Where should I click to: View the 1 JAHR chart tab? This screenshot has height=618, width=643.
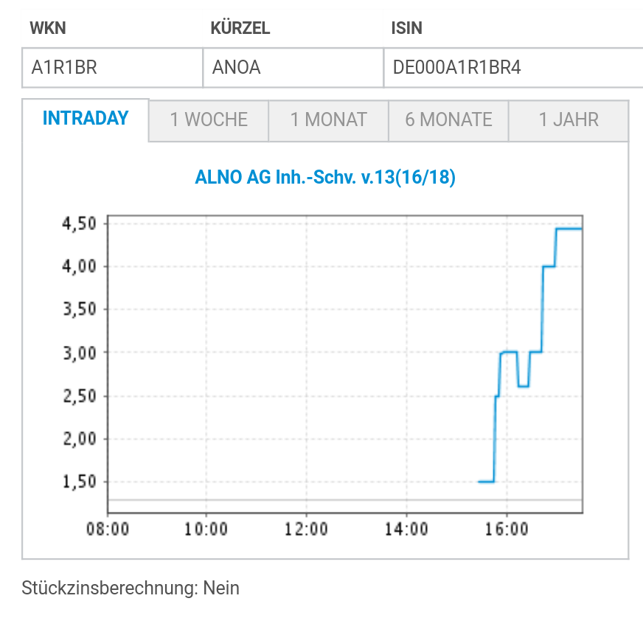[569, 120]
